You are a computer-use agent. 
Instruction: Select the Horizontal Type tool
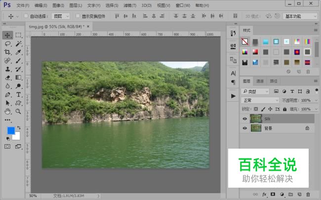pos(18,94)
